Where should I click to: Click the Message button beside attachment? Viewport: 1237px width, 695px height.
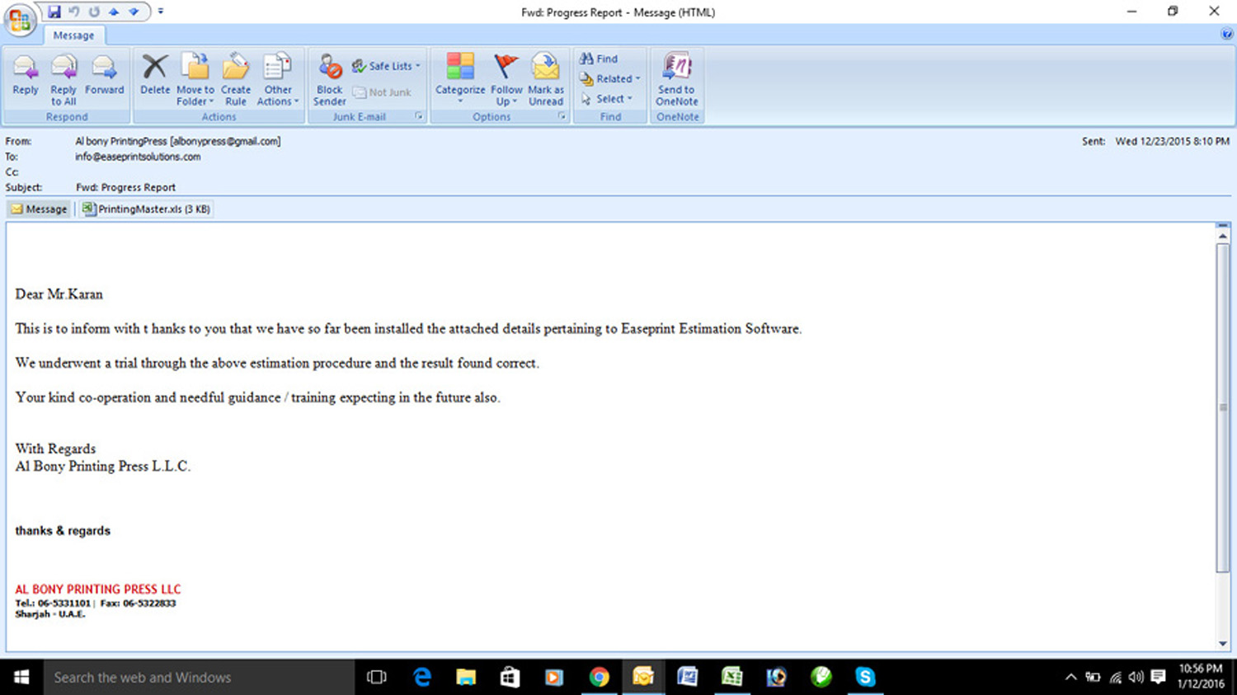tap(39, 209)
